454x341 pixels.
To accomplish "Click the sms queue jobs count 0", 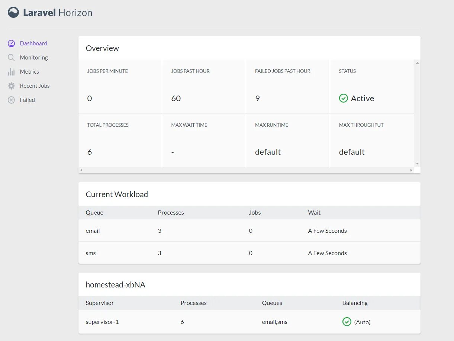I will [x=251, y=253].
